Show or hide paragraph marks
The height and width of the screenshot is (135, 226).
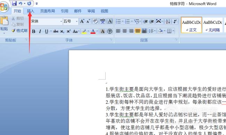pyautogui.click(x=175, y=22)
